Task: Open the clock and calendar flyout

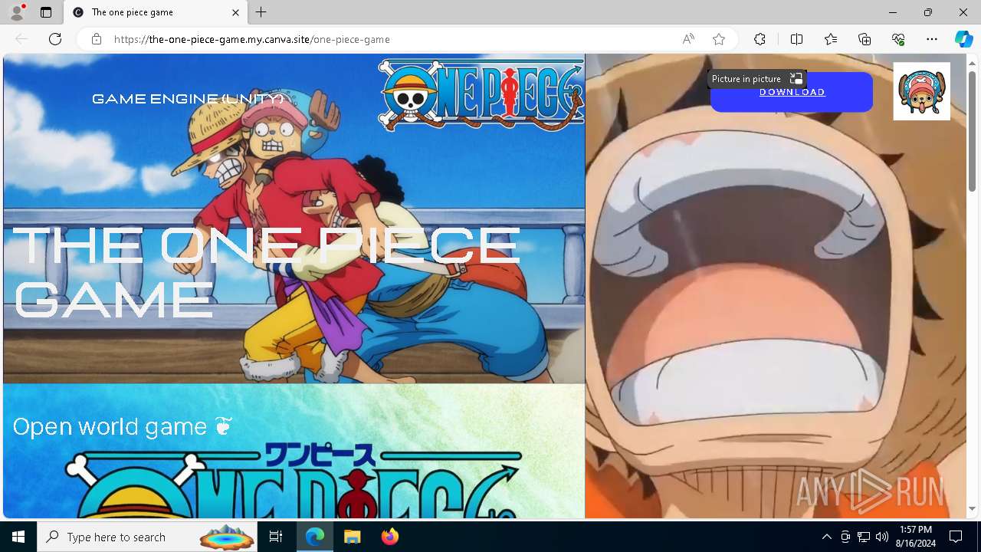Action: (916, 537)
